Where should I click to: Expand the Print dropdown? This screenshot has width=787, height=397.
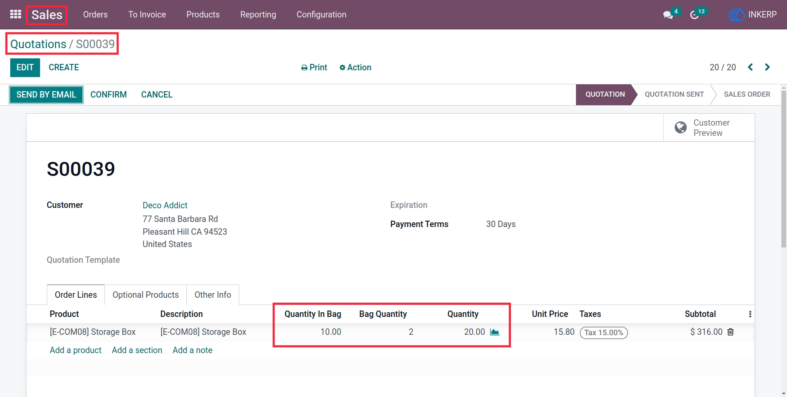tap(314, 67)
